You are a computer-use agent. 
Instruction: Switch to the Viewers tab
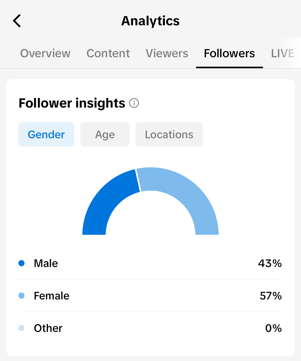167,53
